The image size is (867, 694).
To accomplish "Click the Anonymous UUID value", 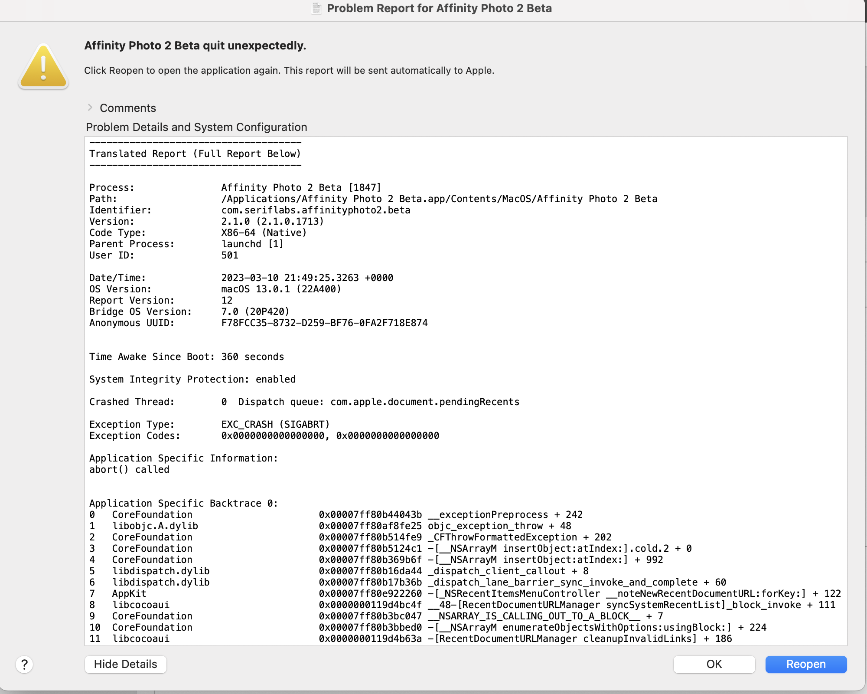I will click(324, 323).
